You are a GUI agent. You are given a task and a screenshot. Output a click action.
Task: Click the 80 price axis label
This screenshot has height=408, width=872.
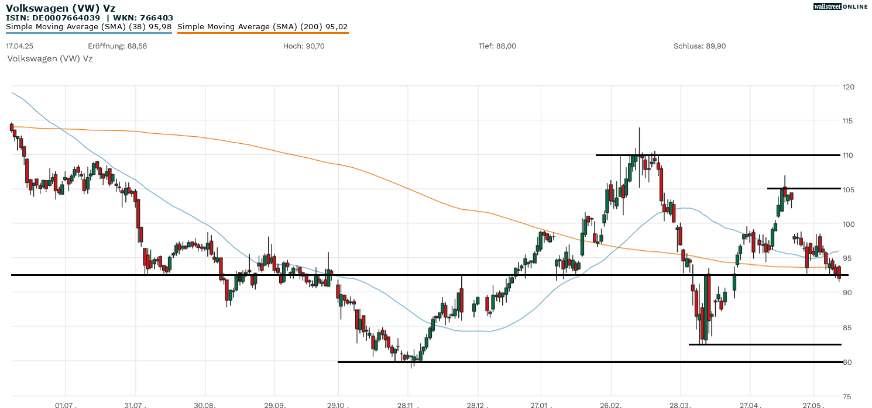[x=847, y=362]
